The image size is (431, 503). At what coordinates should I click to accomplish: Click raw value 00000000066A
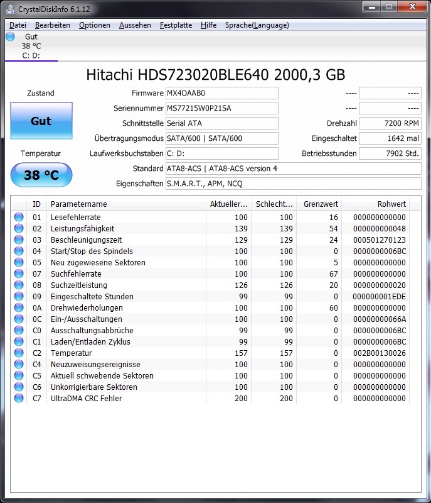(x=380, y=319)
